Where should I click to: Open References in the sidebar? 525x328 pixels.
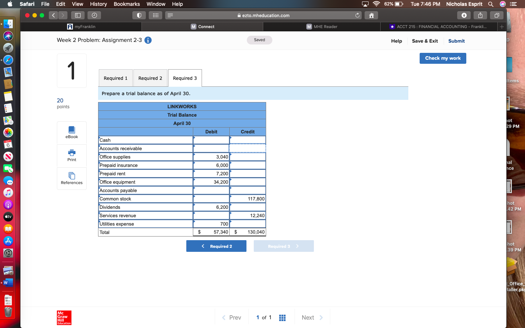click(71, 179)
